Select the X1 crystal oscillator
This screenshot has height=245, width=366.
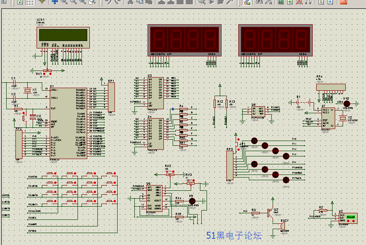click(28, 90)
